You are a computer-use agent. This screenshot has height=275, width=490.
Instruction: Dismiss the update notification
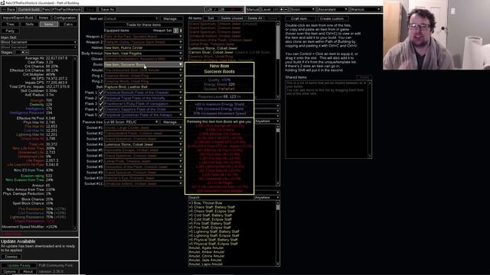point(11,257)
